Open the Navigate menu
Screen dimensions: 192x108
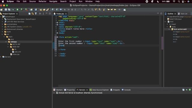coord(53,1)
